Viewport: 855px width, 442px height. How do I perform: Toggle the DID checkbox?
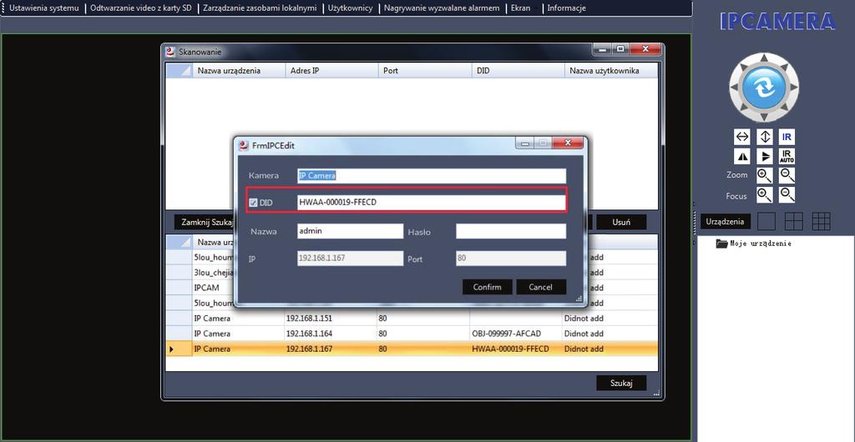tap(253, 203)
